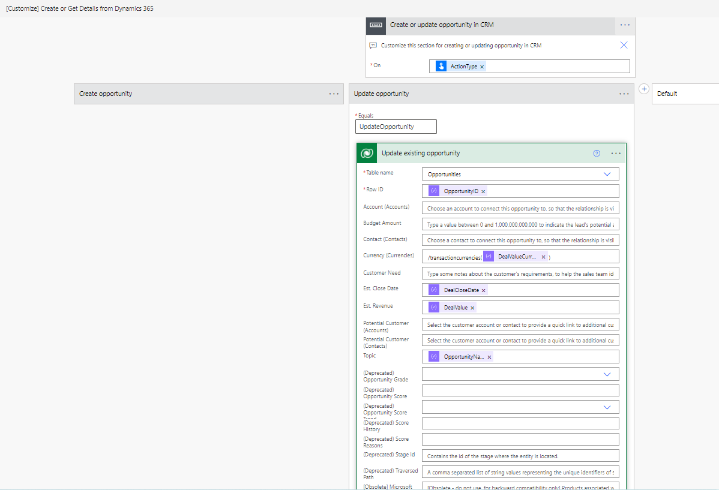Click the Currency (Currencies) field
The width and height of the screenshot is (719, 490).
pyautogui.click(x=520, y=257)
